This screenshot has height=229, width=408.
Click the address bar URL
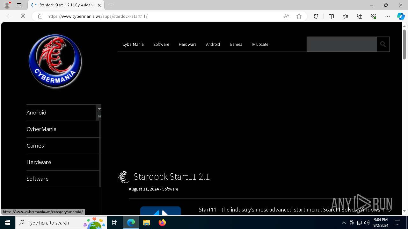[x=98, y=16]
